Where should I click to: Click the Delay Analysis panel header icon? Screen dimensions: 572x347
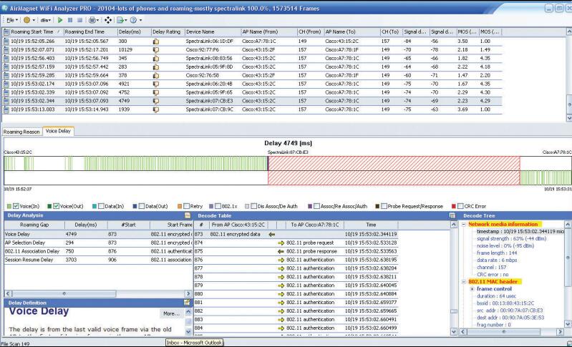188,215
